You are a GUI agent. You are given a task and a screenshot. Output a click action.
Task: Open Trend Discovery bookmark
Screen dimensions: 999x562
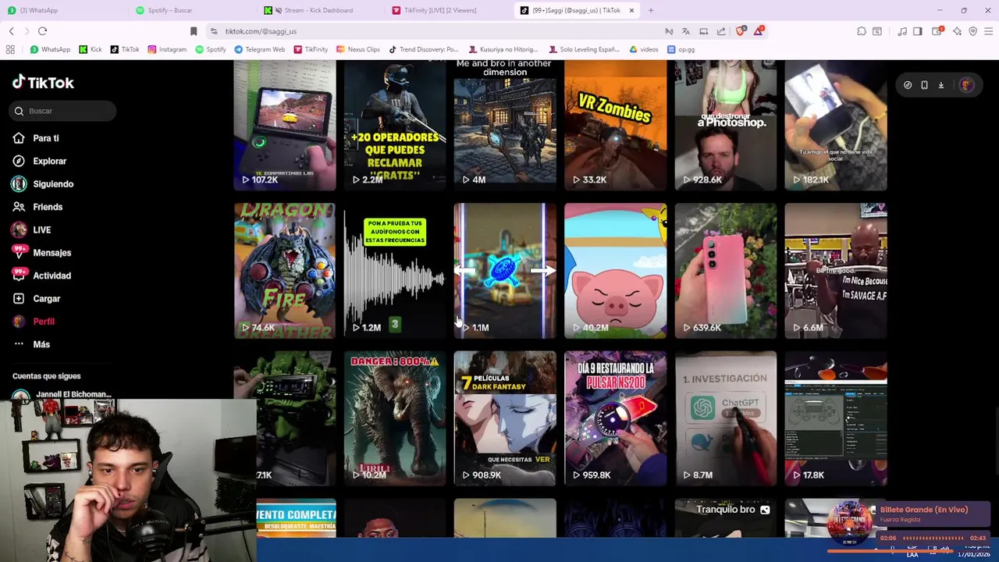pos(423,49)
